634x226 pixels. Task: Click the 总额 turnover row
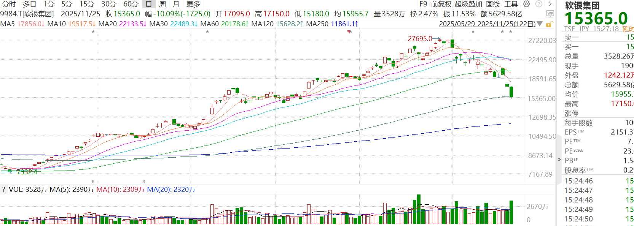pyautogui.click(x=599, y=85)
